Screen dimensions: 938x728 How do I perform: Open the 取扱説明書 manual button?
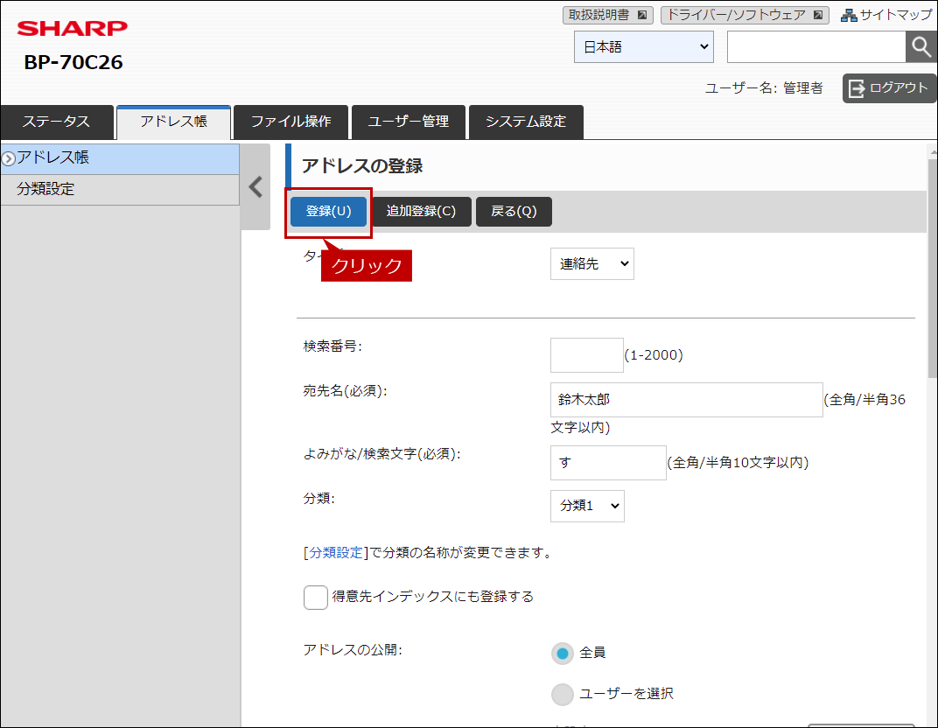coord(607,15)
